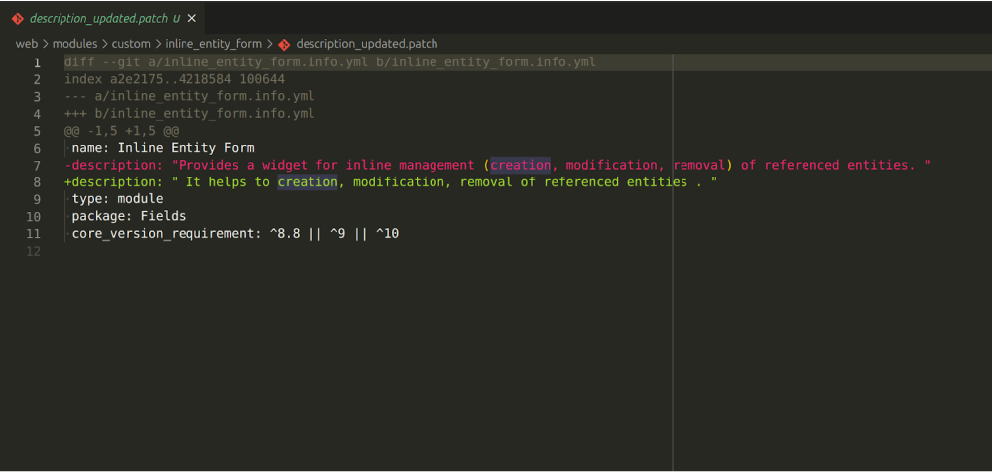Click the '@@ -1,5 +1,5 @@' hunk header

tap(121, 131)
